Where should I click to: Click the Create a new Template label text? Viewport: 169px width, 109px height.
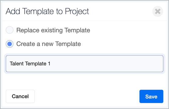[48, 44]
